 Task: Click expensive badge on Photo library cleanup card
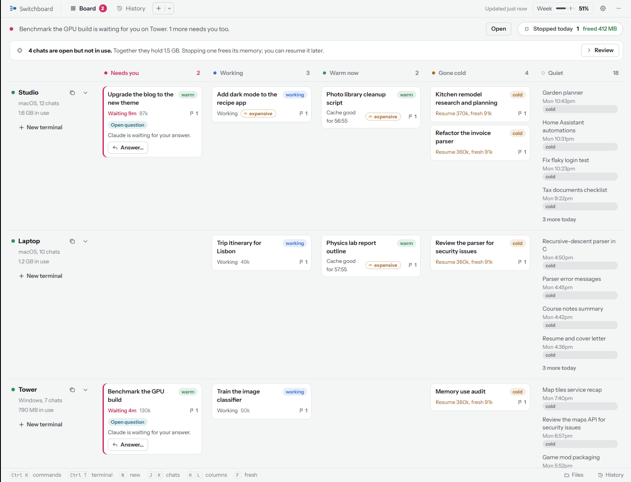pos(383,117)
